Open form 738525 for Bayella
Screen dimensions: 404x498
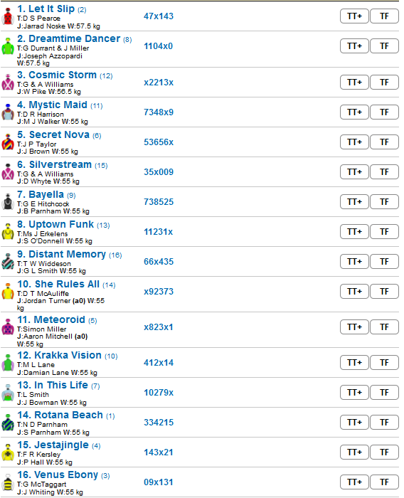pos(159,201)
